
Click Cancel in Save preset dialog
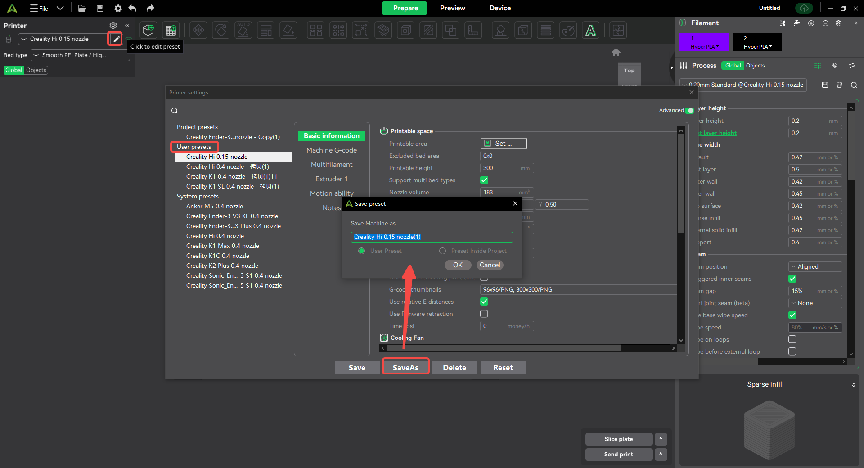(x=490, y=265)
